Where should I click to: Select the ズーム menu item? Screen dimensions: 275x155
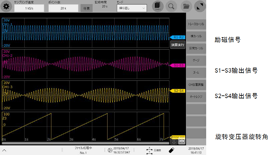(x=196, y=72)
